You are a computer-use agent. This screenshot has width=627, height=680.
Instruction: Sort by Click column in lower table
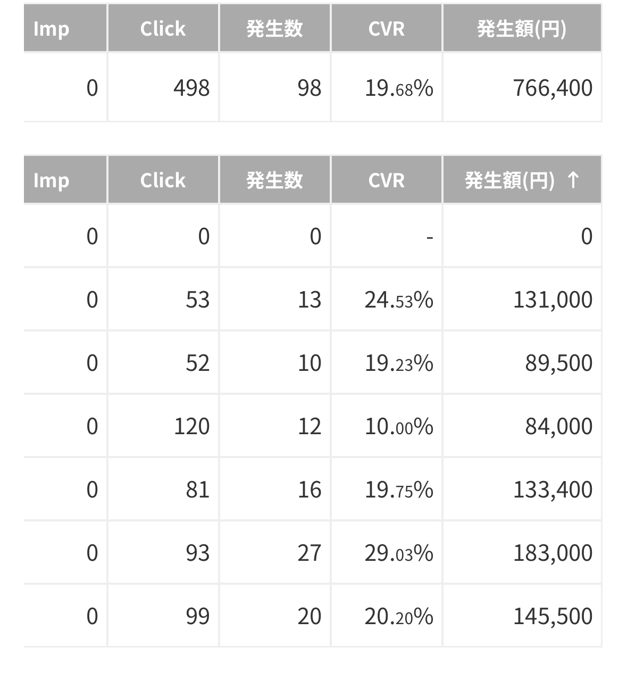163,180
